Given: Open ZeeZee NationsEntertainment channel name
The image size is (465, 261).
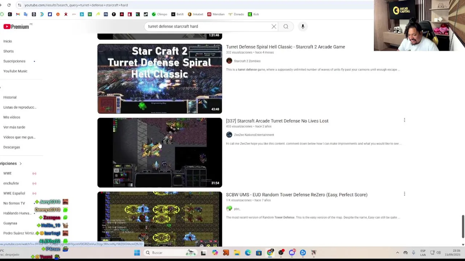Looking at the screenshot, I should point(254,135).
